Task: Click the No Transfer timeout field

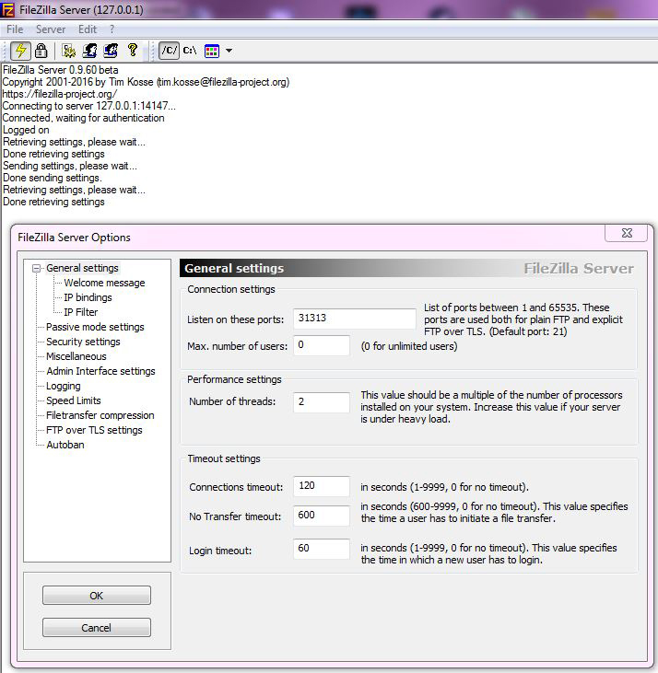Action: [x=322, y=516]
